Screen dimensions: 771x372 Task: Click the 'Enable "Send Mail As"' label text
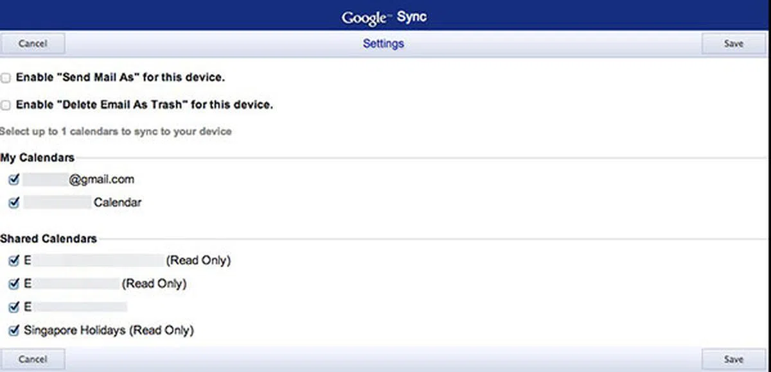(120, 78)
